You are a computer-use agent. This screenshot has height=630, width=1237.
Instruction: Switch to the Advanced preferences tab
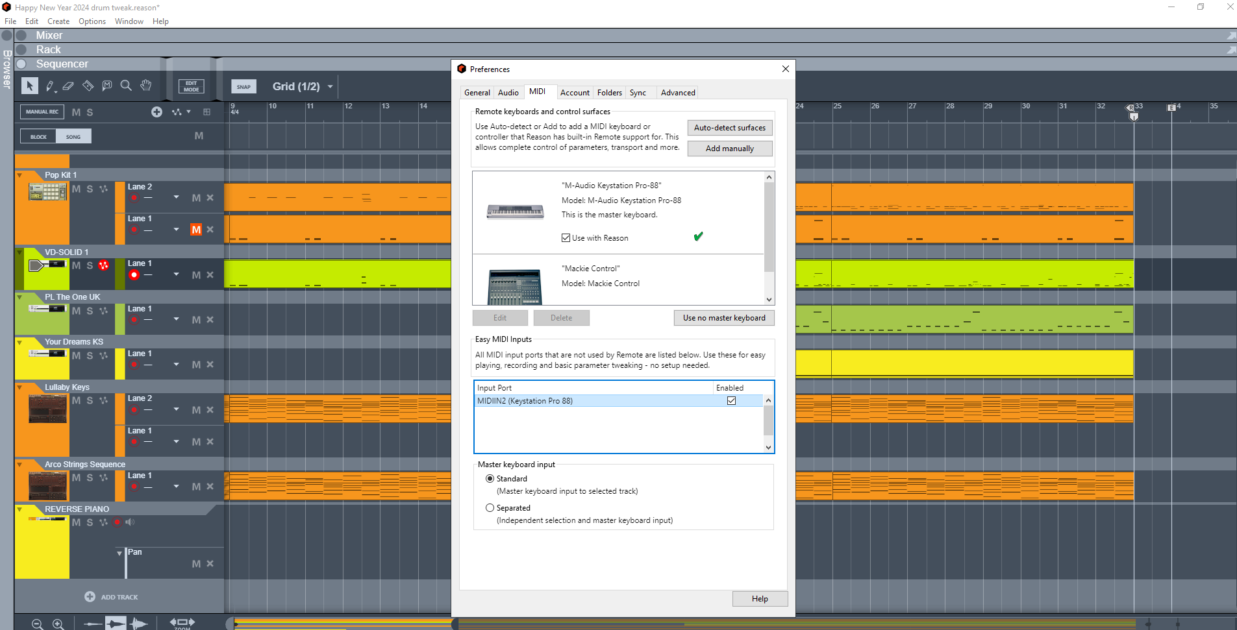678,93
